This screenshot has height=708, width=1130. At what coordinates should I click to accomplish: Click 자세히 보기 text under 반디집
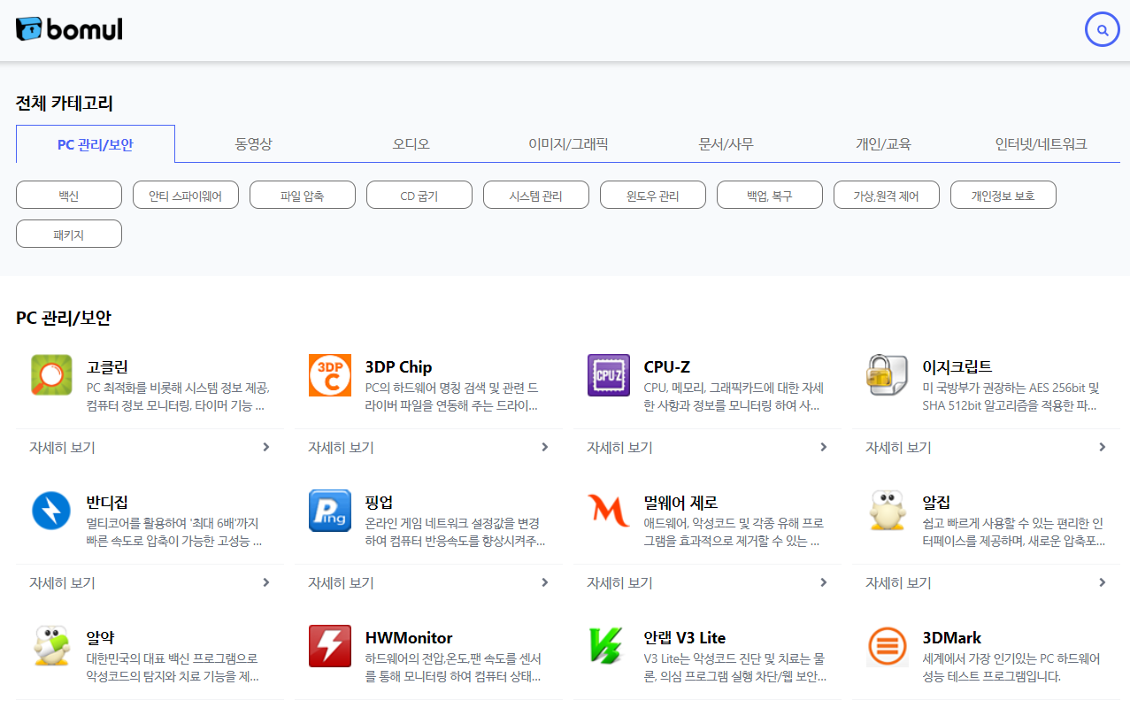click(x=62, y=582)
